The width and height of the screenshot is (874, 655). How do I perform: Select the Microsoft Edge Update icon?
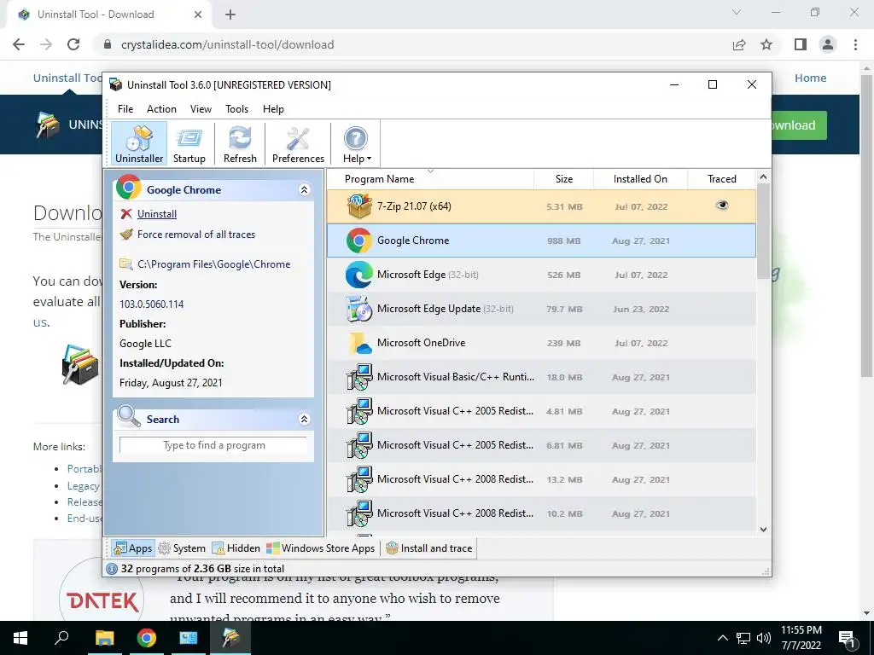pyautogui.click(x=359, y=309)
